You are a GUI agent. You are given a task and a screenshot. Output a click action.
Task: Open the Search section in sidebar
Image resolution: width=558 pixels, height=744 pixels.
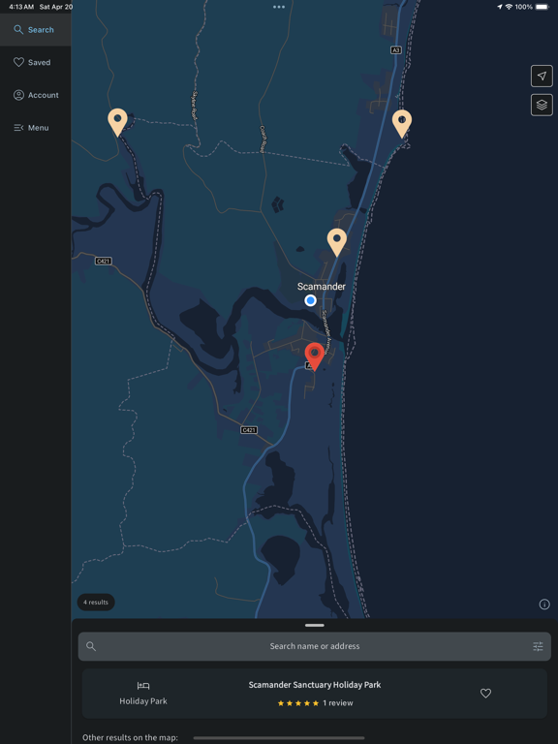[35, 30]
